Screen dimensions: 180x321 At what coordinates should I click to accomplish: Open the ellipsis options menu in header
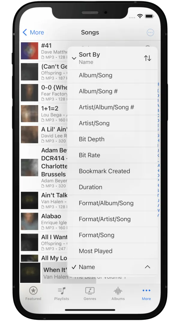tap(150, 32)
